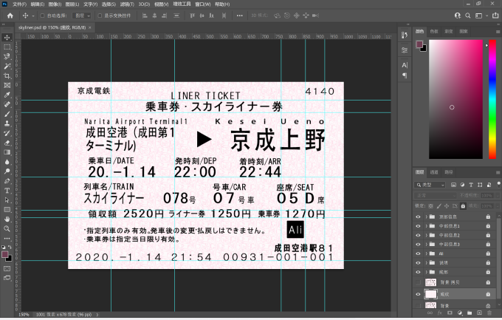Select the Brush tool
The image size is (502, 320).
[x=7, y=114]
